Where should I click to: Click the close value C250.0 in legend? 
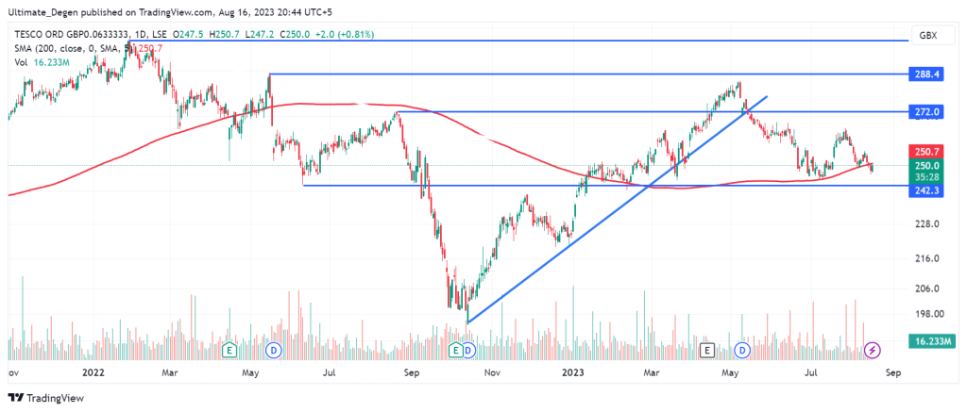[295, 35]
